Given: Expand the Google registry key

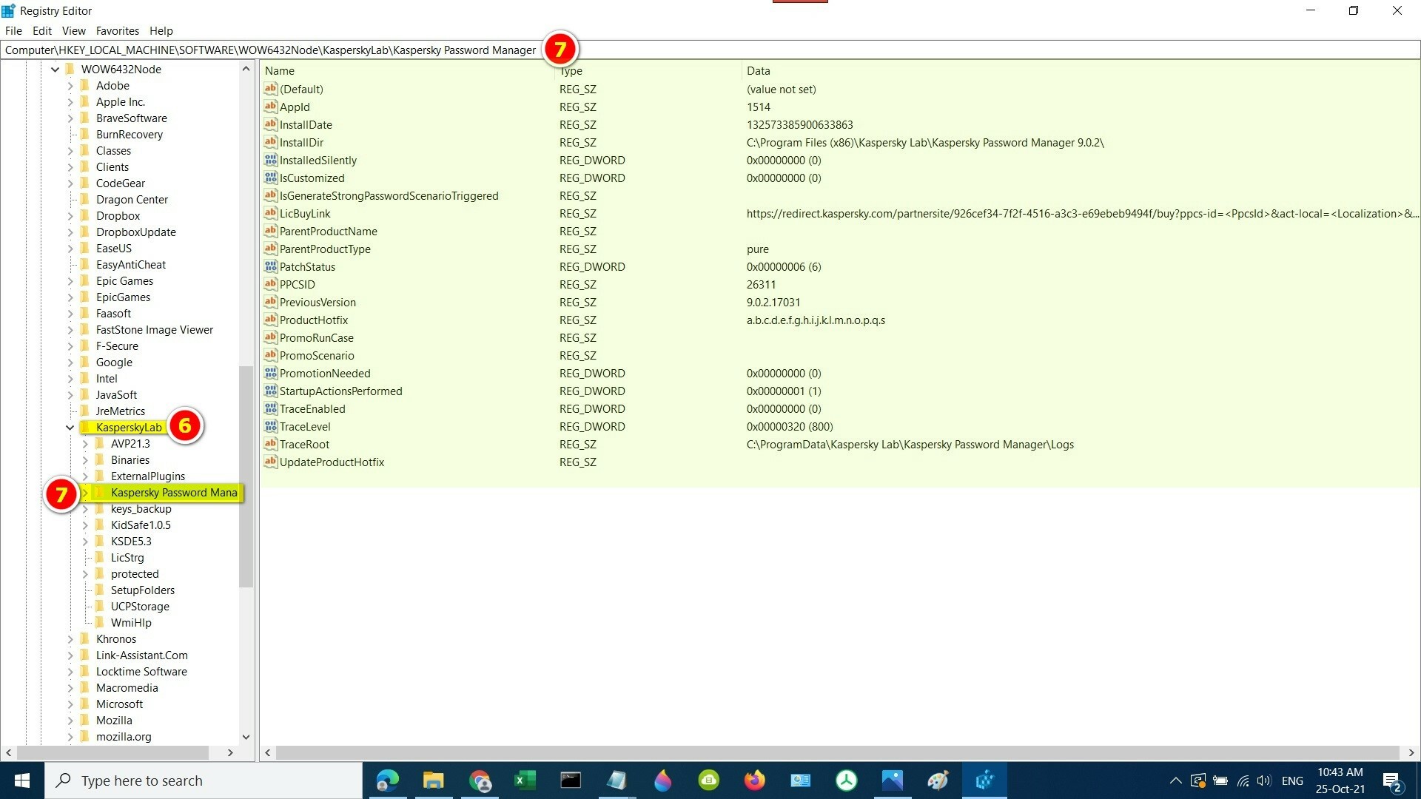Looking at the screenshot, I should [70, 363].
